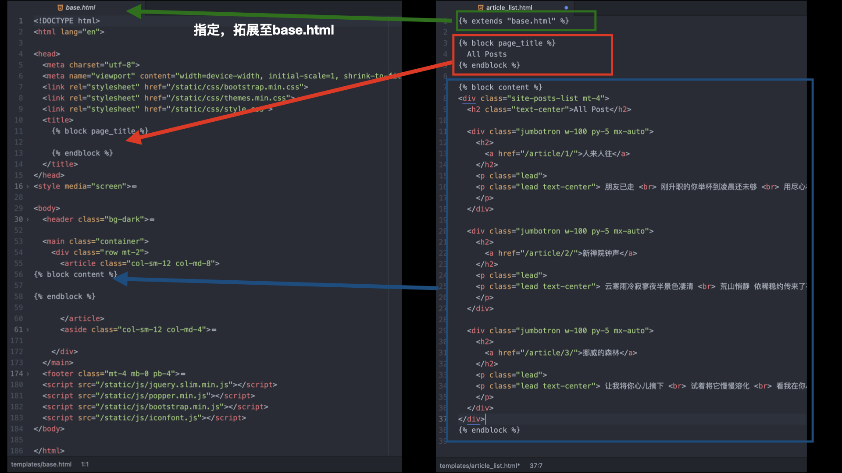This screenshot has width=842, height=473.
Task: Click the final endblock tag on line 38
Action: coord(489,430)
